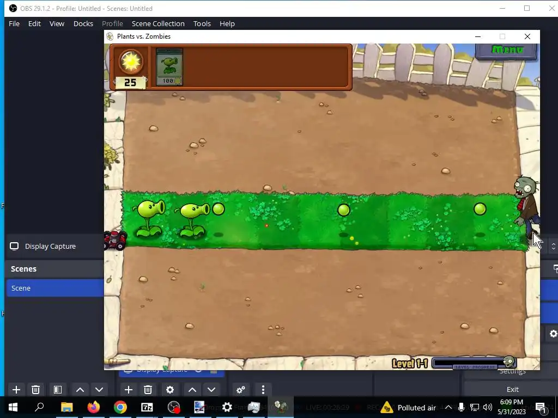Viewport: 558px width, 418px height.
Task: Open the Tools menu in OBS
Action: (202, 23)
